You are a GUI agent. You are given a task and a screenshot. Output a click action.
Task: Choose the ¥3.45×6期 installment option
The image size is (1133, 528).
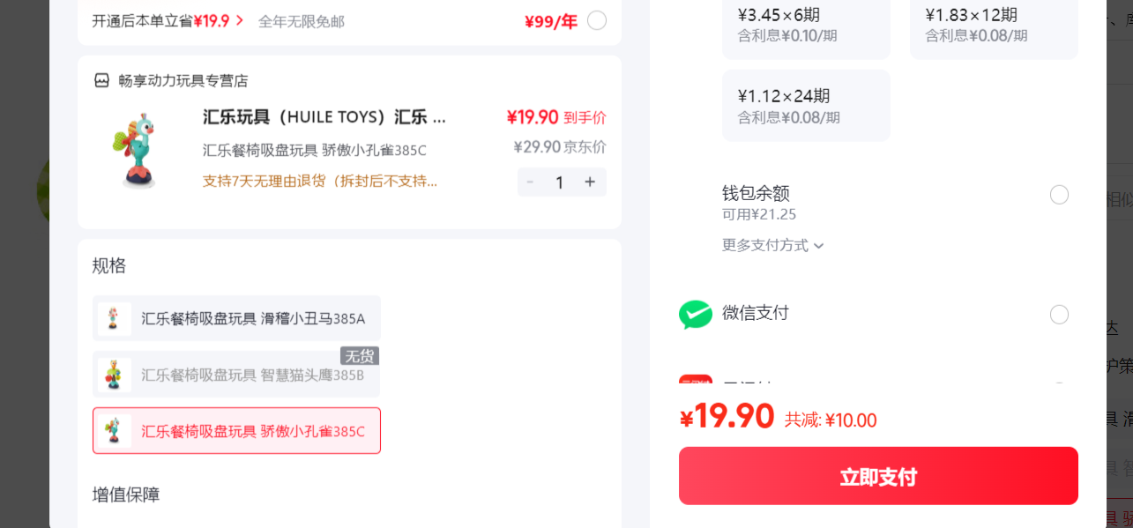(806, 26)
